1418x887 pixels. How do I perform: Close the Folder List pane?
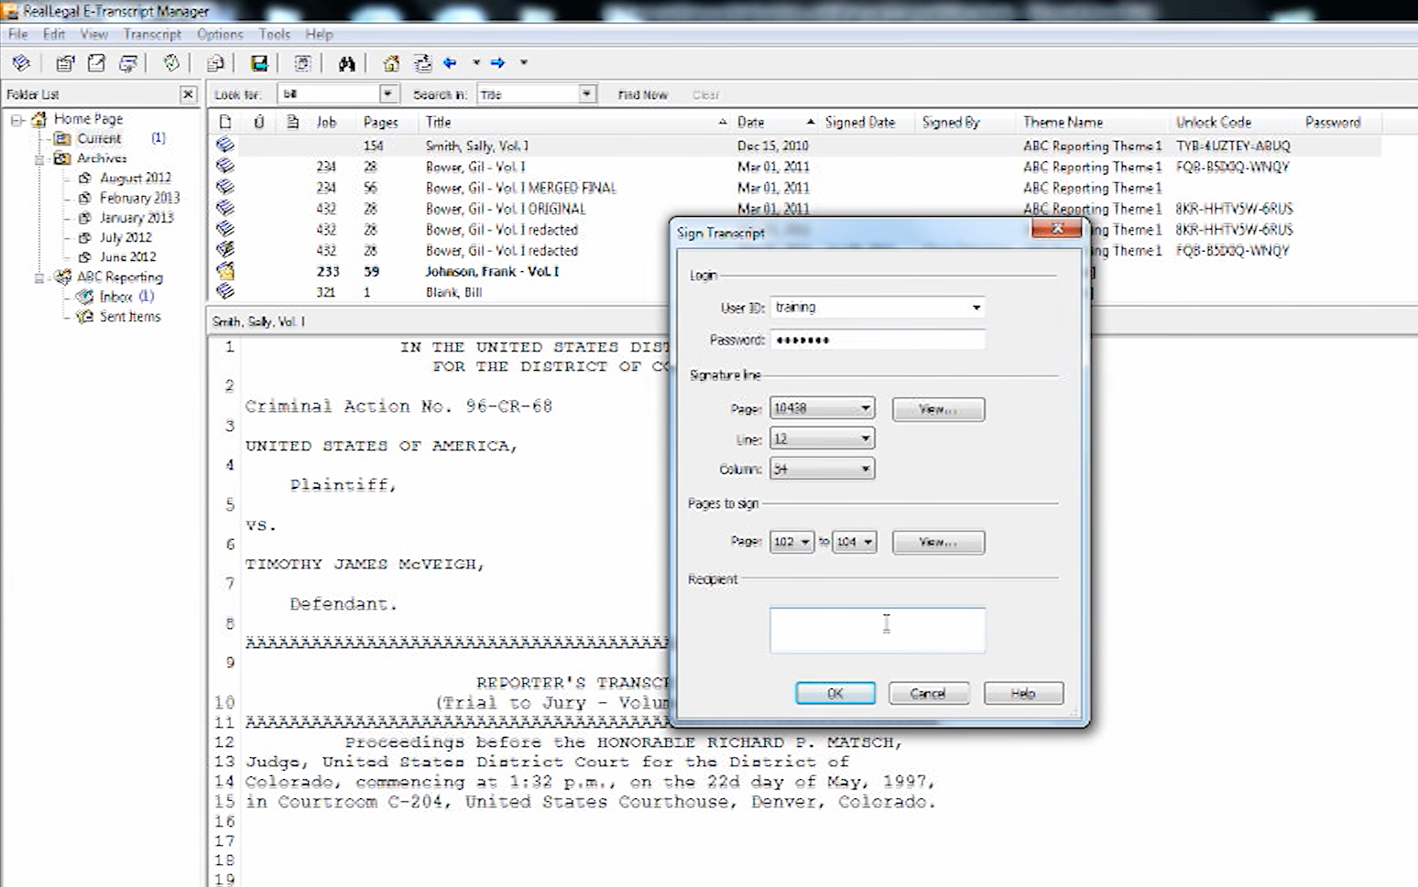(x=188, y=94)
